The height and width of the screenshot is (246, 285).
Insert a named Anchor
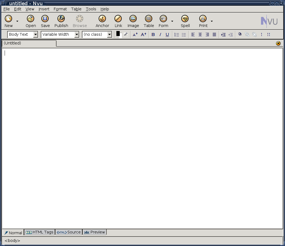[x=102, y=21]
